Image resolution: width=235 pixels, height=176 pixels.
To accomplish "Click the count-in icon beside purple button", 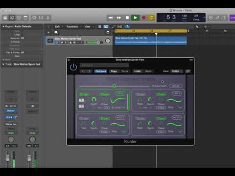I will (x=225, y=18).
